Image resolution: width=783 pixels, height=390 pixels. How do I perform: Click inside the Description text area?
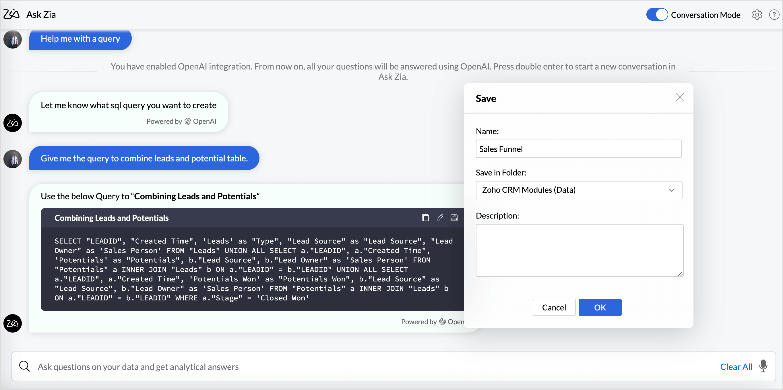pyautogui.click(x=579, y=250)
